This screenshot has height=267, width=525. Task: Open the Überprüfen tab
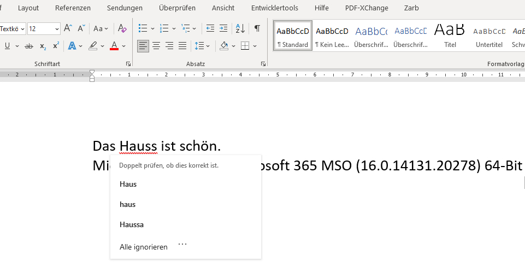[177, 8]
